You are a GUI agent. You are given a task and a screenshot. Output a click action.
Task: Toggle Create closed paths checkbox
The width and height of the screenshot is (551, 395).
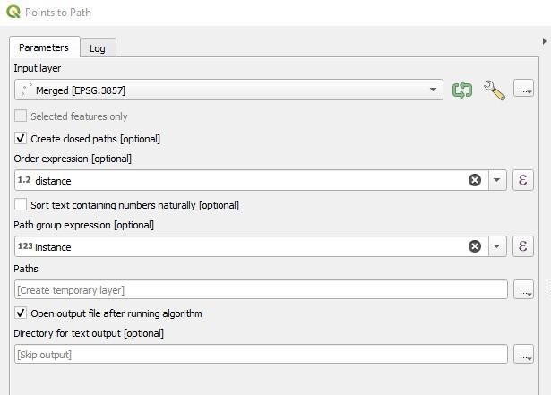coord(22,139)
